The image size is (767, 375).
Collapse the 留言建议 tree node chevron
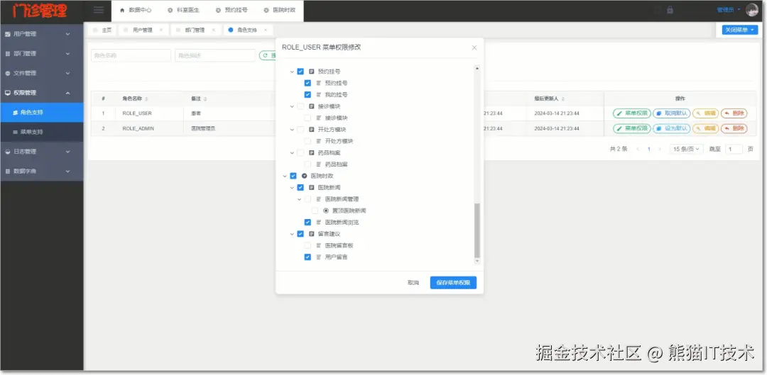292,234
